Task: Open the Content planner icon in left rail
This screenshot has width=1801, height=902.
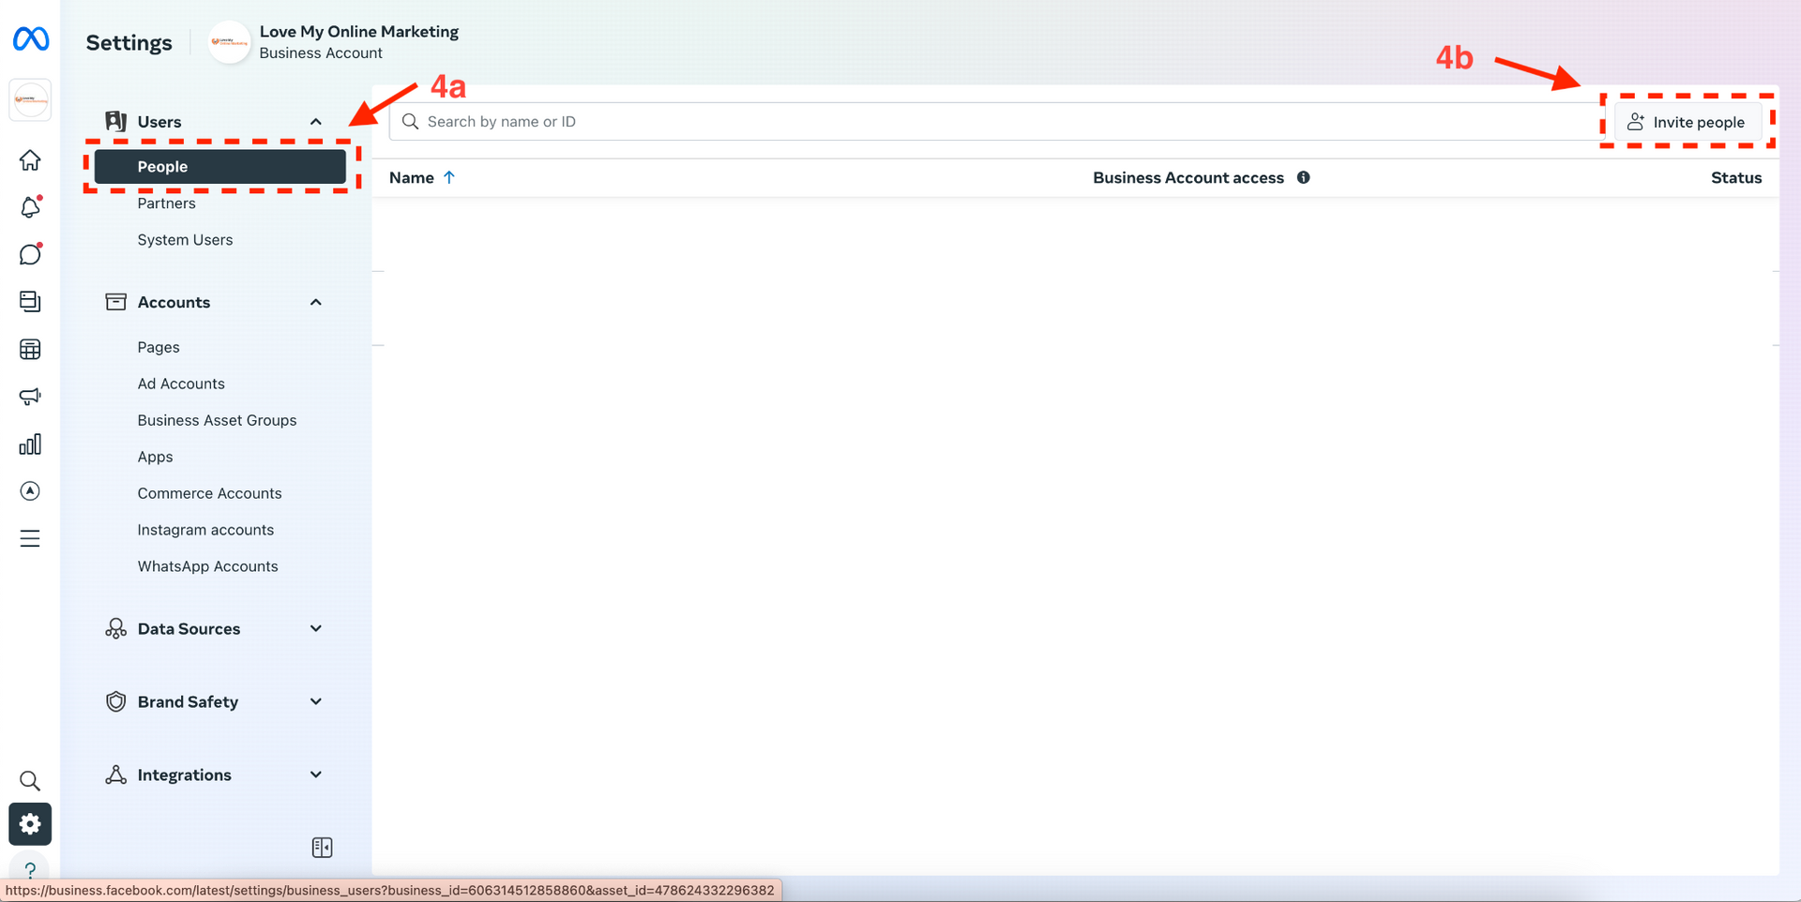Action: pos(30,301)
